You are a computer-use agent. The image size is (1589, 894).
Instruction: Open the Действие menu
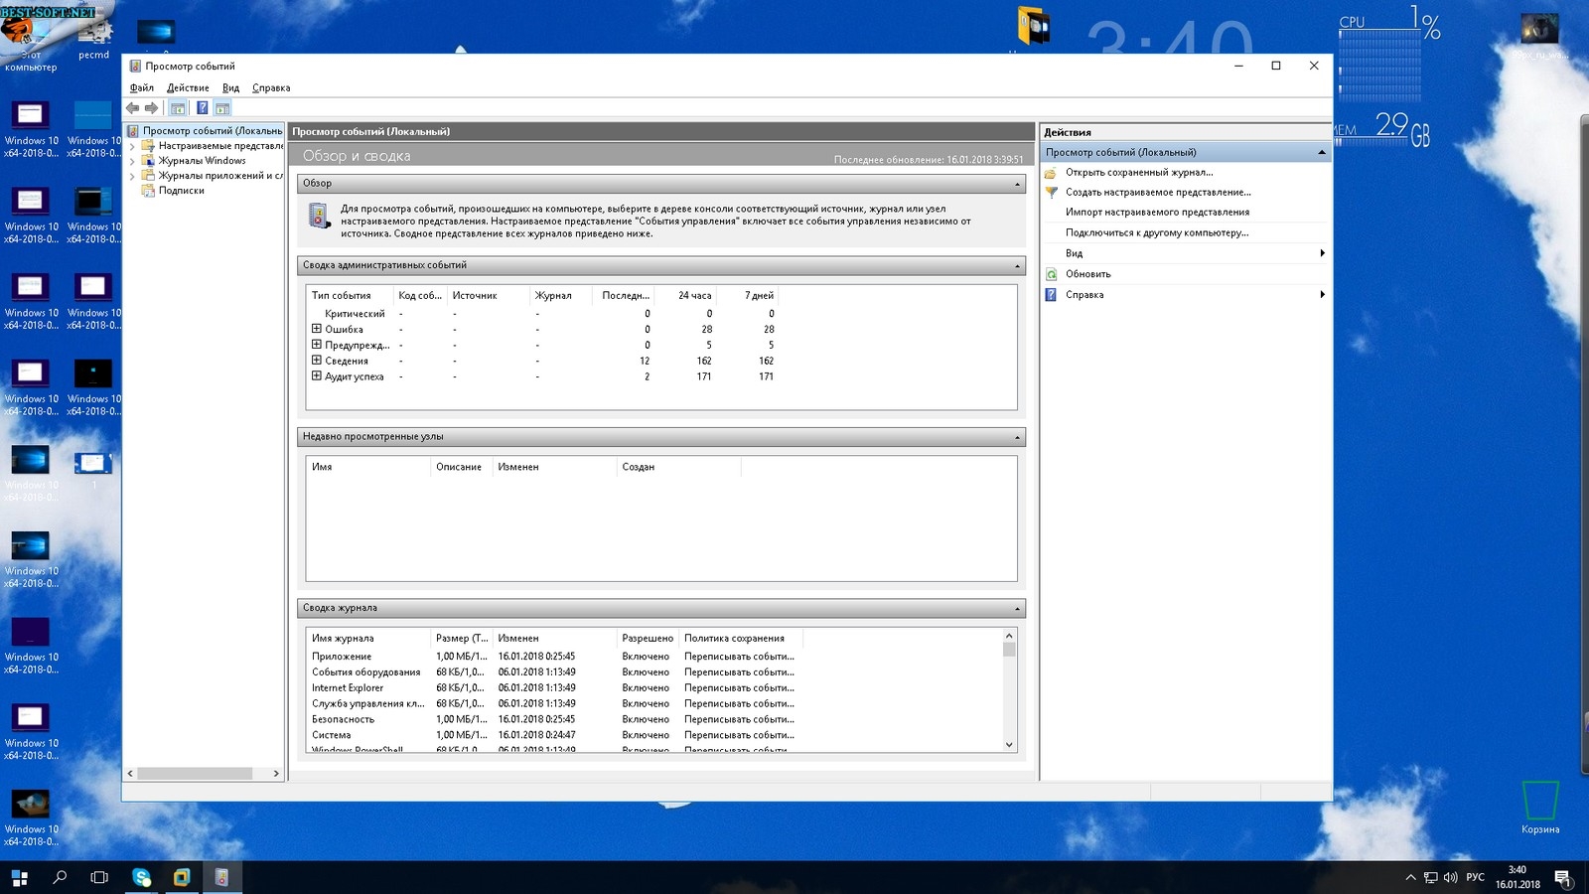click(x=188, y=87)
